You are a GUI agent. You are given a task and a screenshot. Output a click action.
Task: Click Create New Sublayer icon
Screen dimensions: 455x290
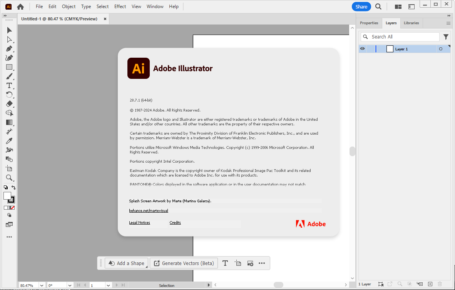[420, 284]
